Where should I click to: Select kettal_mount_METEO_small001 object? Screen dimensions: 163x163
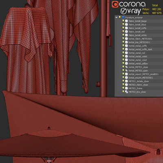coord(143,74)
